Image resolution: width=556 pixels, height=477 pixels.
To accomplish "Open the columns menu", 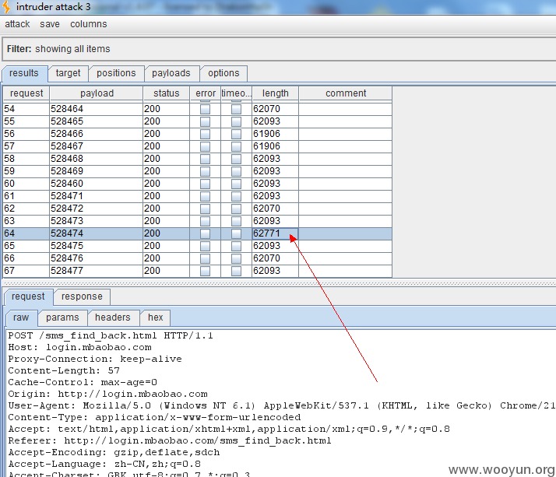I will point(88,24).
